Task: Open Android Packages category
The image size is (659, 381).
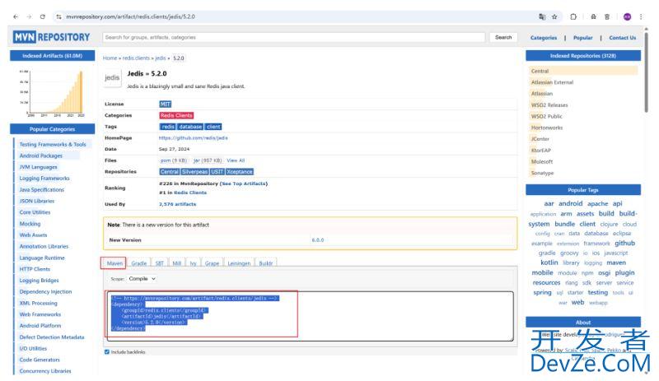Action: click(x=40, y=156)
